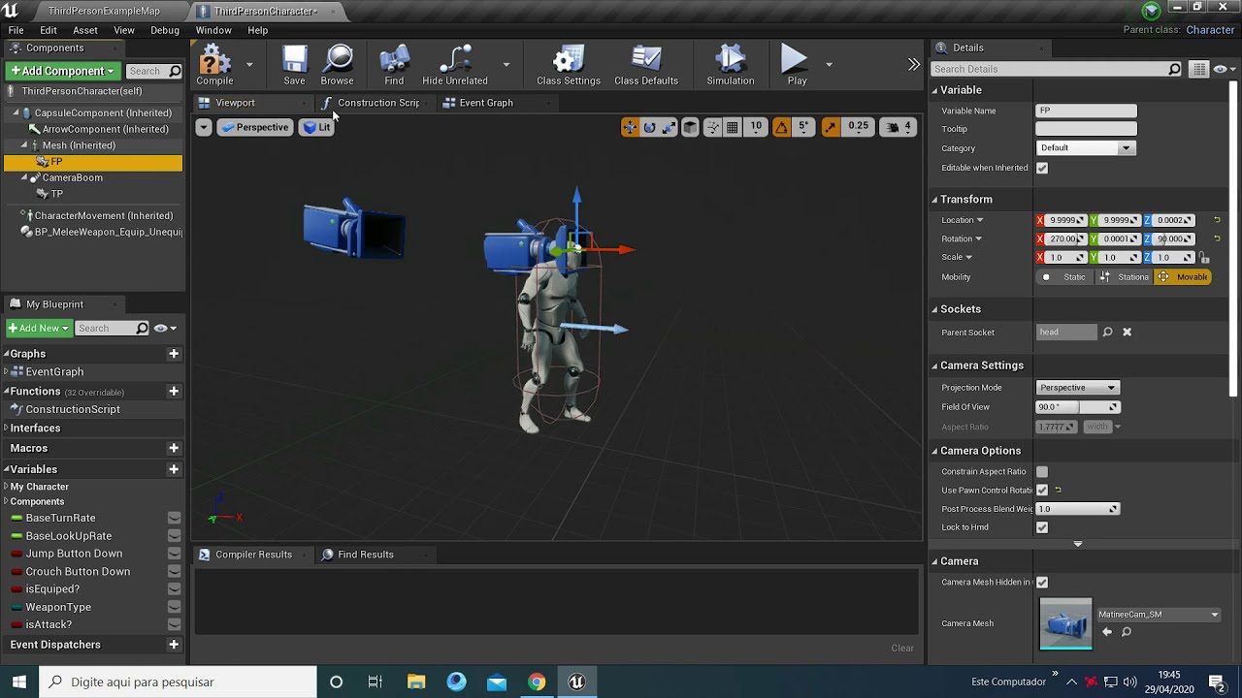
Task: Toggle world/local coordinate space icon
Action: [691, 127]
